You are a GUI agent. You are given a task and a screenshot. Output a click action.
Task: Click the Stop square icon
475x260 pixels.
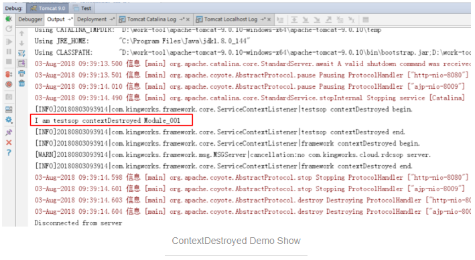coord(9,61)
